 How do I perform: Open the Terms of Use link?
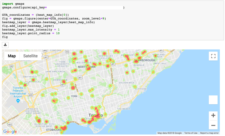(191, 133)
